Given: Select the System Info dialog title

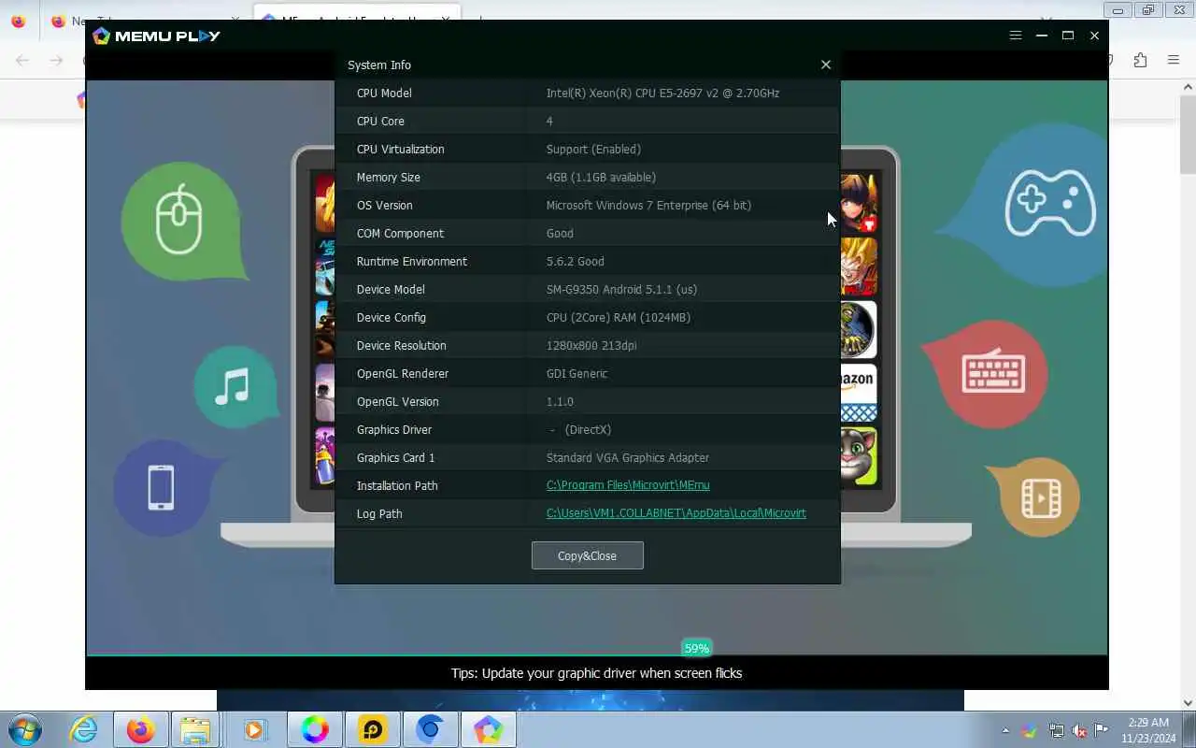Looking at the screenshot, I should [x=379, y=65].
